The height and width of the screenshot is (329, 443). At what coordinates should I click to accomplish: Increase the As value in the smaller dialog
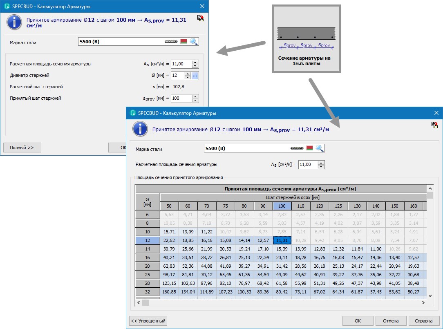tap(195, 62)
